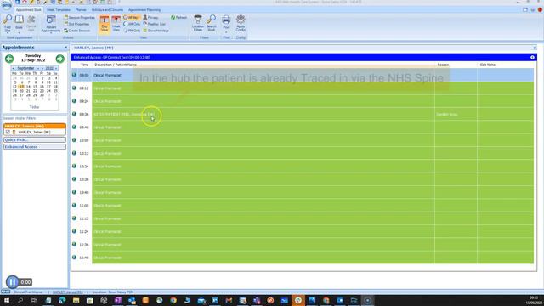Open dropdown arrow at right of HARLEY, James header
This screenshot has width=544, height=306.
535,48
